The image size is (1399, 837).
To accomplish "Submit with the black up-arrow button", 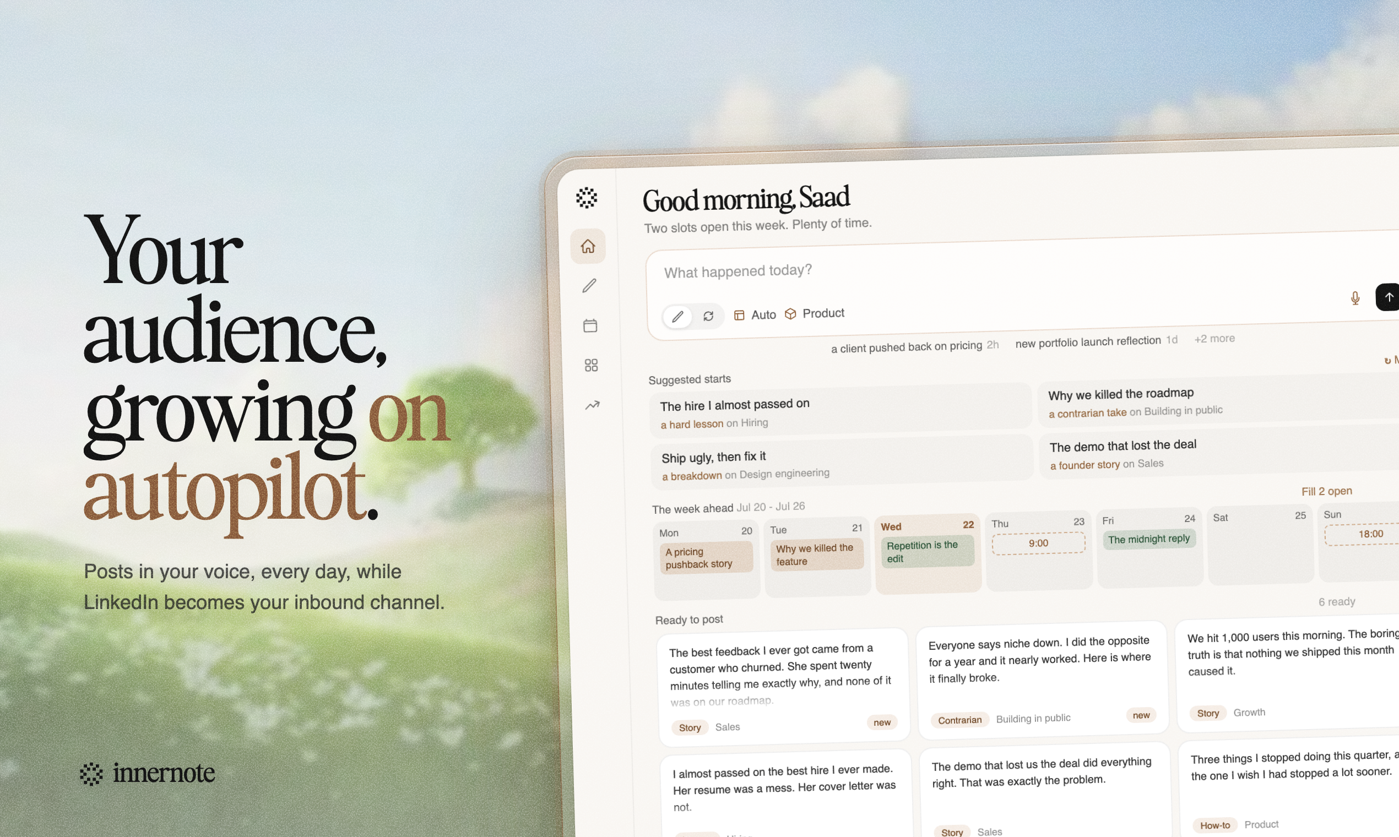I will pos(1388,297).
